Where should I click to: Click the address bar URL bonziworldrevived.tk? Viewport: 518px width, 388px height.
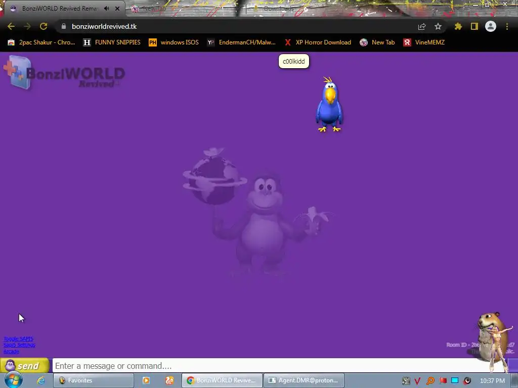[x=104, y=26]
